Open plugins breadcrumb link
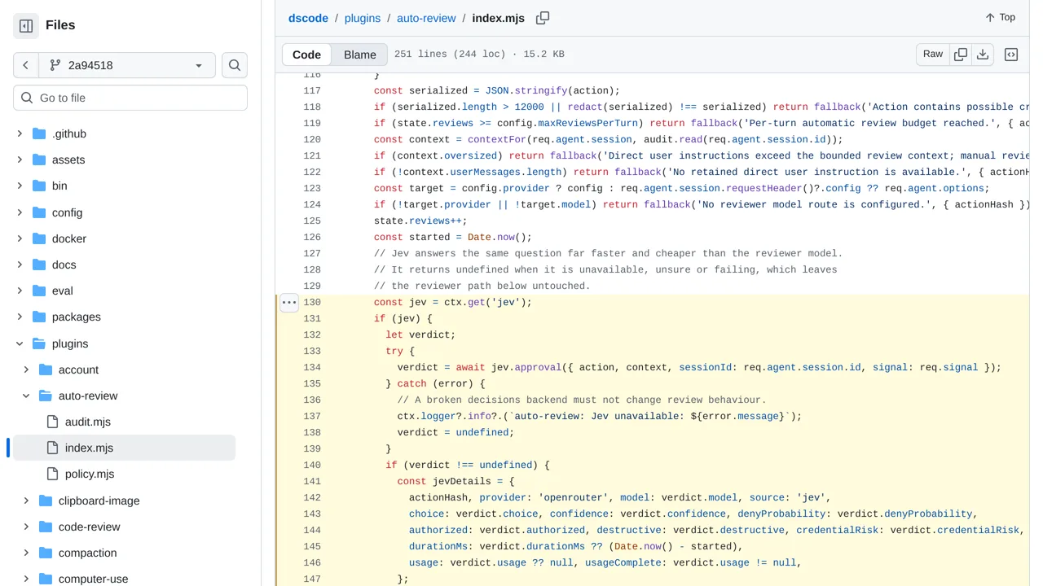Image resolution: width=1043 pixels, height=586 pixels. point(362,18)
